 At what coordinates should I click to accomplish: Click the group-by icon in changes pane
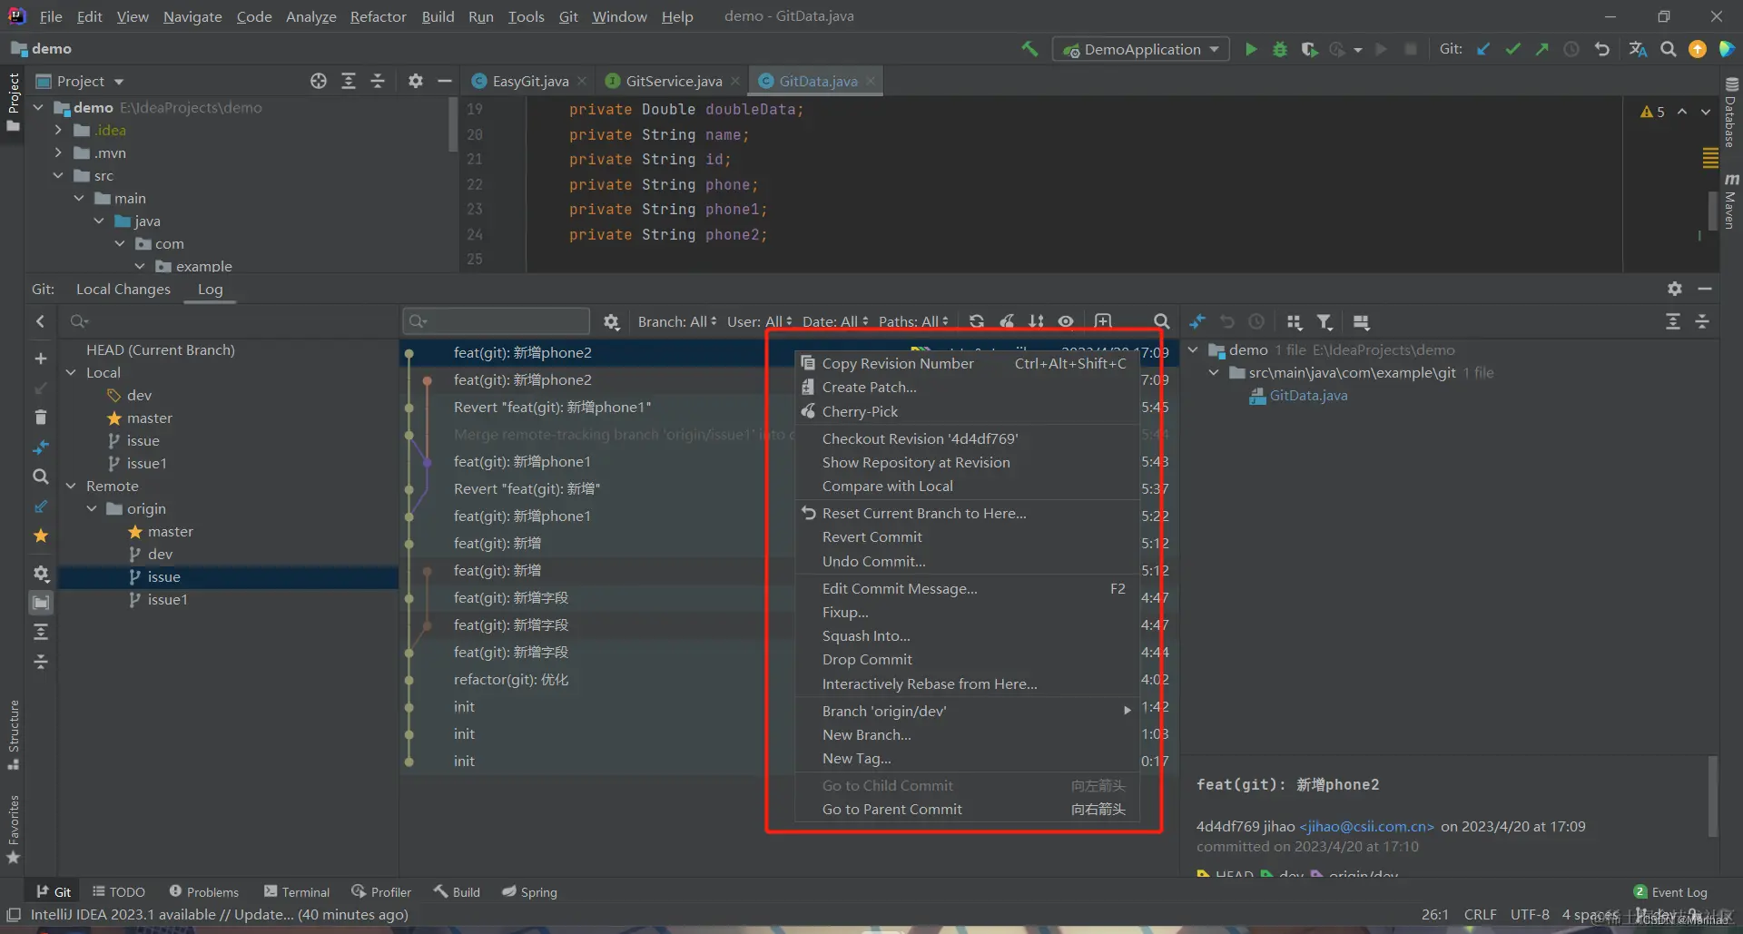(x=1295, y=322)
